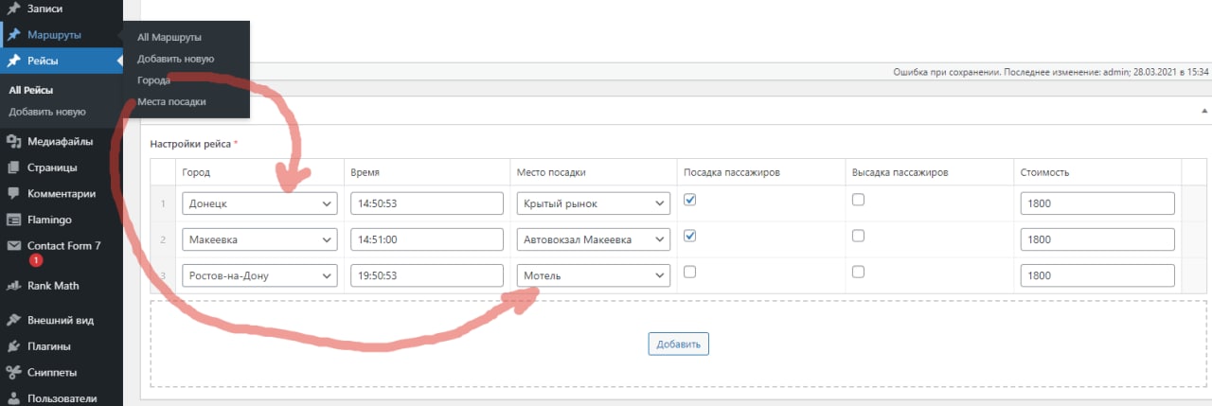Click the Плагины plug icon
Viewport: 1212px width, 406px height.
(x=13, y=346)
